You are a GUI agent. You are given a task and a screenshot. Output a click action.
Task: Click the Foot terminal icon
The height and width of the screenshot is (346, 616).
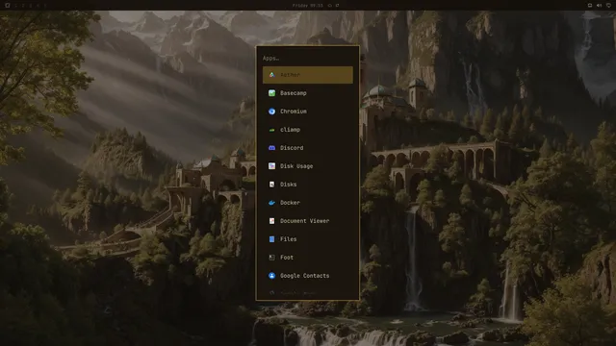(271, 258)
